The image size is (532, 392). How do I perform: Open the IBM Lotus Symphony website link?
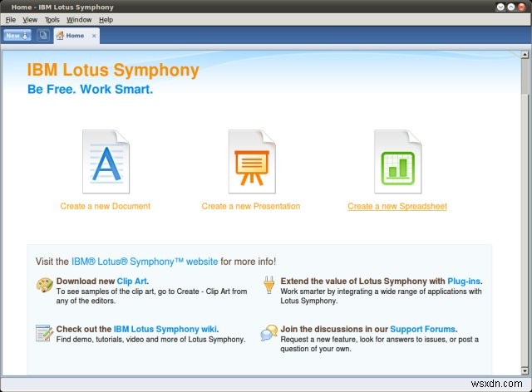point(145,262)
